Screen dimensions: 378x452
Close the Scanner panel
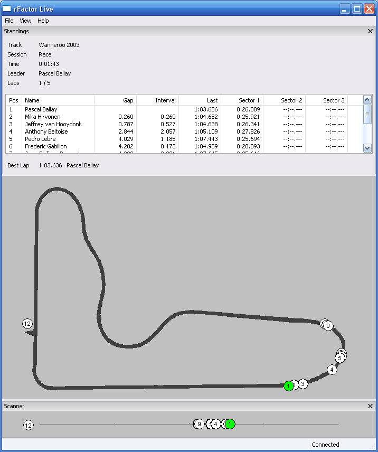pyautogui.click(x=370, y=406)
